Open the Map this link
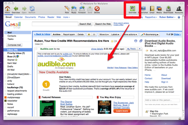The image size is (188, 125). (x=154, y=111)
